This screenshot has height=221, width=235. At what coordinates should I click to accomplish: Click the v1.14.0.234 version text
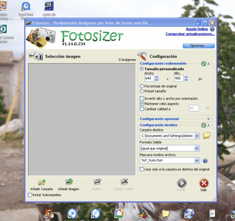click(73, 44)
